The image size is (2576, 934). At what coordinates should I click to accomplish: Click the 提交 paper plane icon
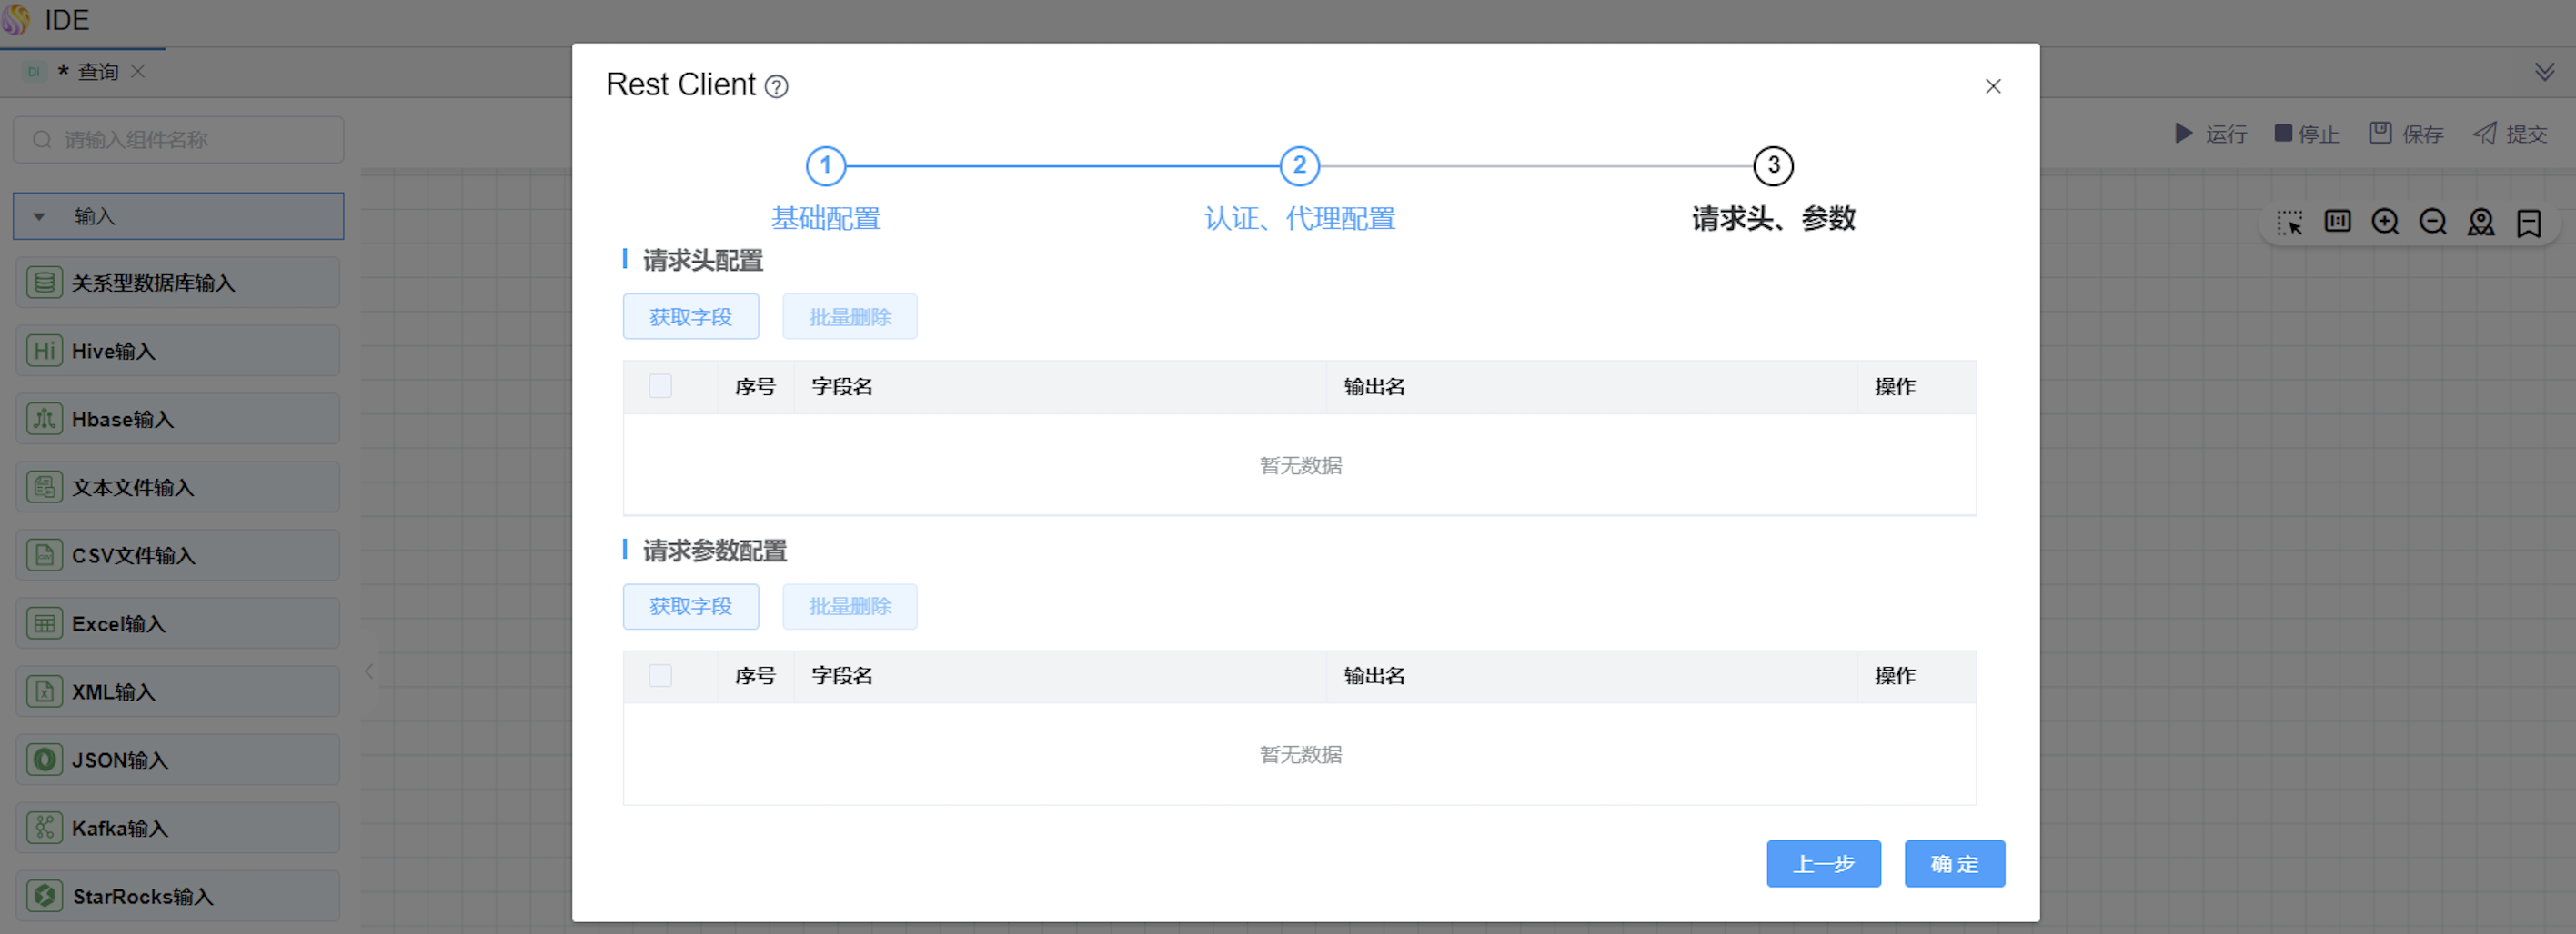pos(2485,133)
